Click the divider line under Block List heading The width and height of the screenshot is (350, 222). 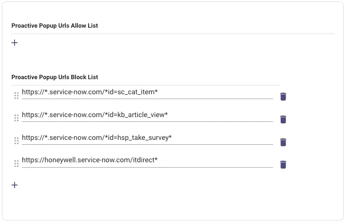pos(146,85)
